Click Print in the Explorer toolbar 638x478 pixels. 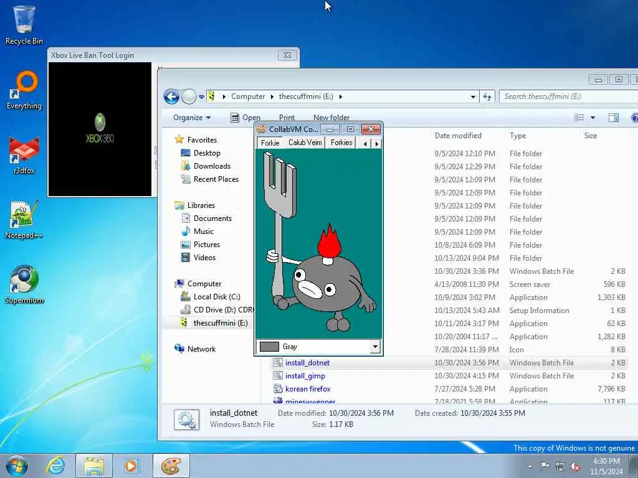click(x=287, y=118)
